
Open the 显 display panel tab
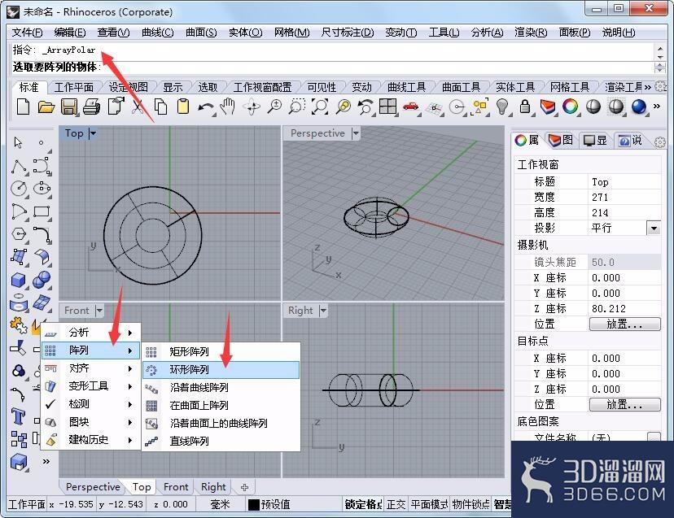(x=595, y=141)
